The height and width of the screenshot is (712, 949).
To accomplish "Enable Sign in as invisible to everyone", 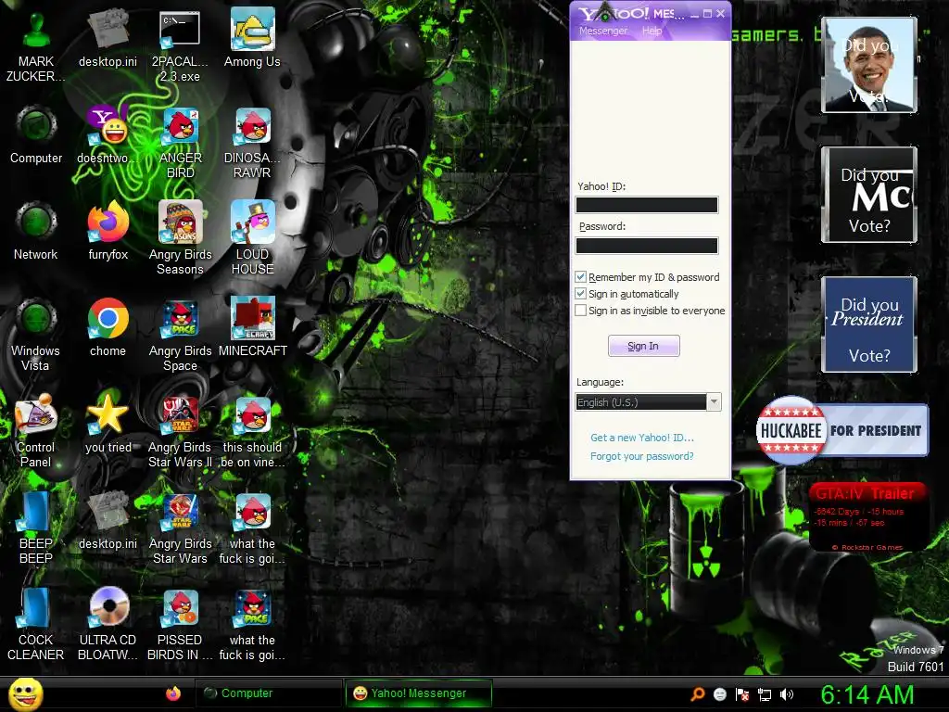I will 580,311.
